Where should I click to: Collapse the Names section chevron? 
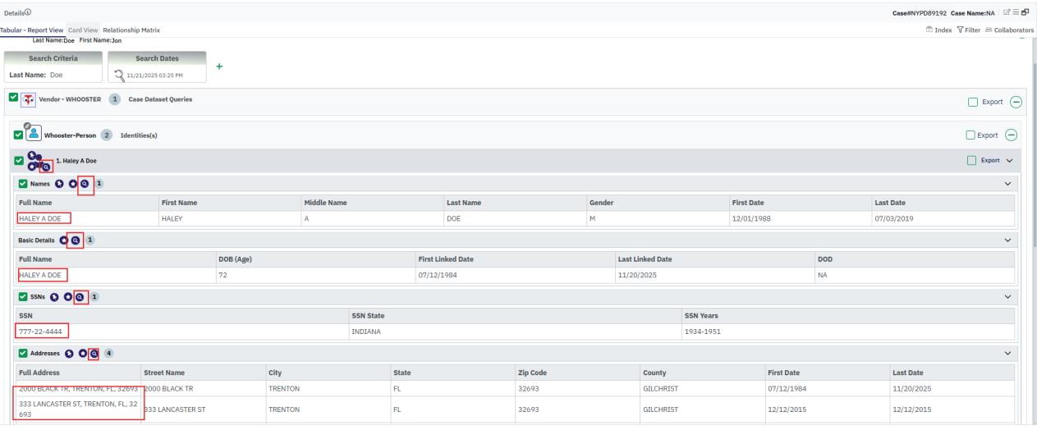[x=1008, y=182]
